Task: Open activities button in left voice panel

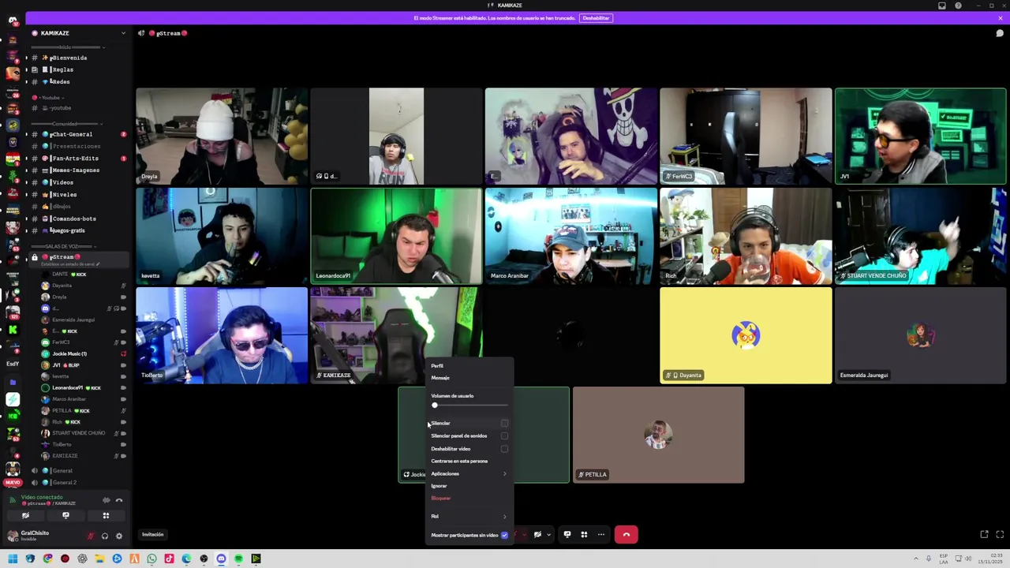Action: [106, 515]
